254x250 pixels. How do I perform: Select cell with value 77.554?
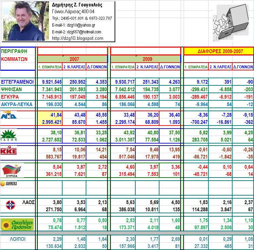click(147, 140)
